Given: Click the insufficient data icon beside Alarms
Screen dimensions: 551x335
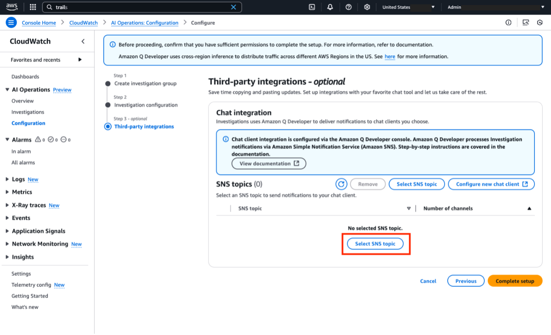Looking at the screenshot, I should pyautogui.click(x=64, y=139).
